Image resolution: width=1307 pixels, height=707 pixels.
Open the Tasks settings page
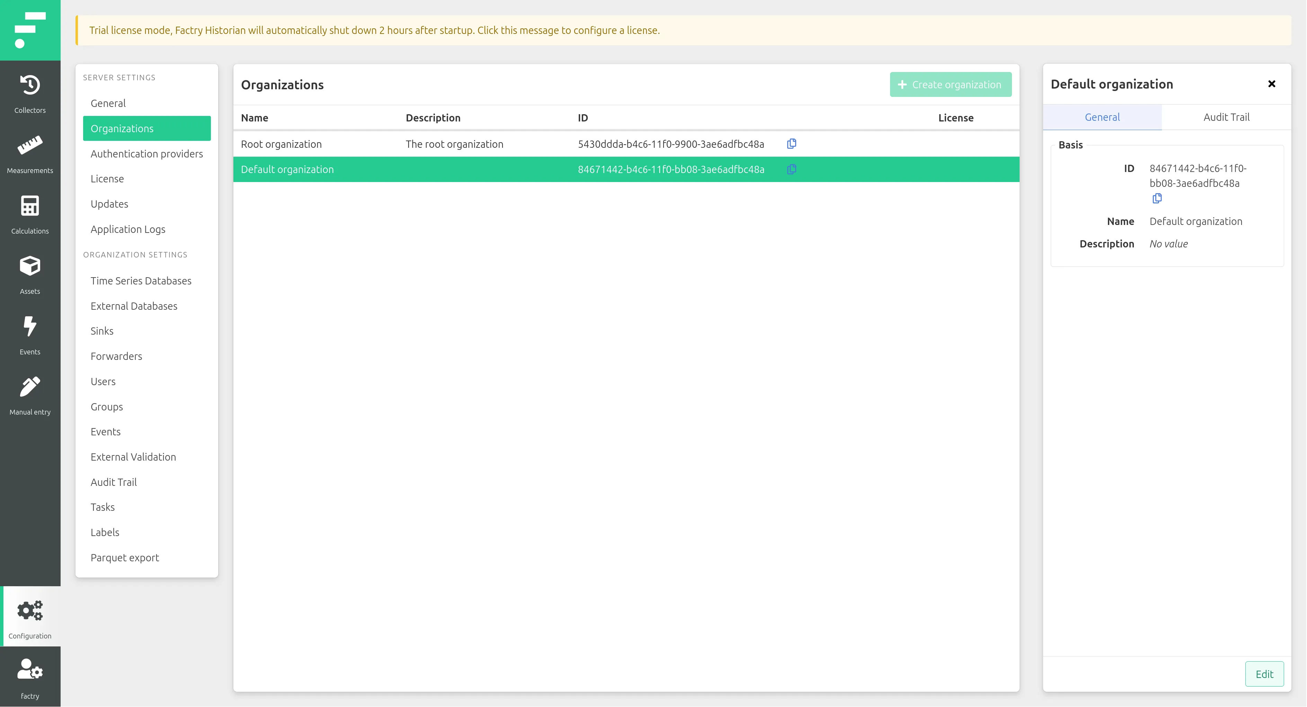tap(146, 507)
